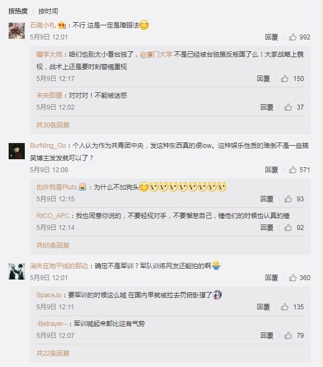Image resolution: width=323 pixels, height=367 pixels.
Task: Sort comments by 按热度
Action: [18, 11]
